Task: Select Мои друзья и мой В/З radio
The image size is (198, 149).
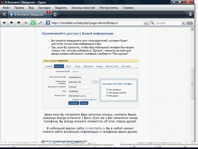Action: (x=107, y=93)
